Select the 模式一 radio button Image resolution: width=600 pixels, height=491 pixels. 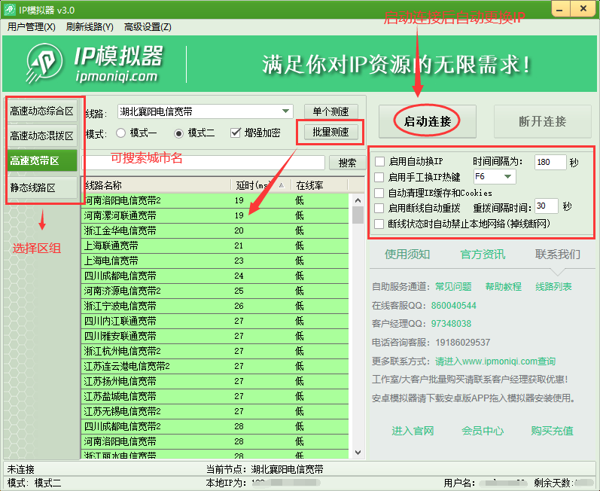tap(120, 133)
